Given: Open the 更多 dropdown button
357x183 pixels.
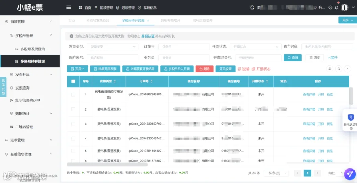Looking at the screenshot, I should pyautogui.click(x=347, y=20).
